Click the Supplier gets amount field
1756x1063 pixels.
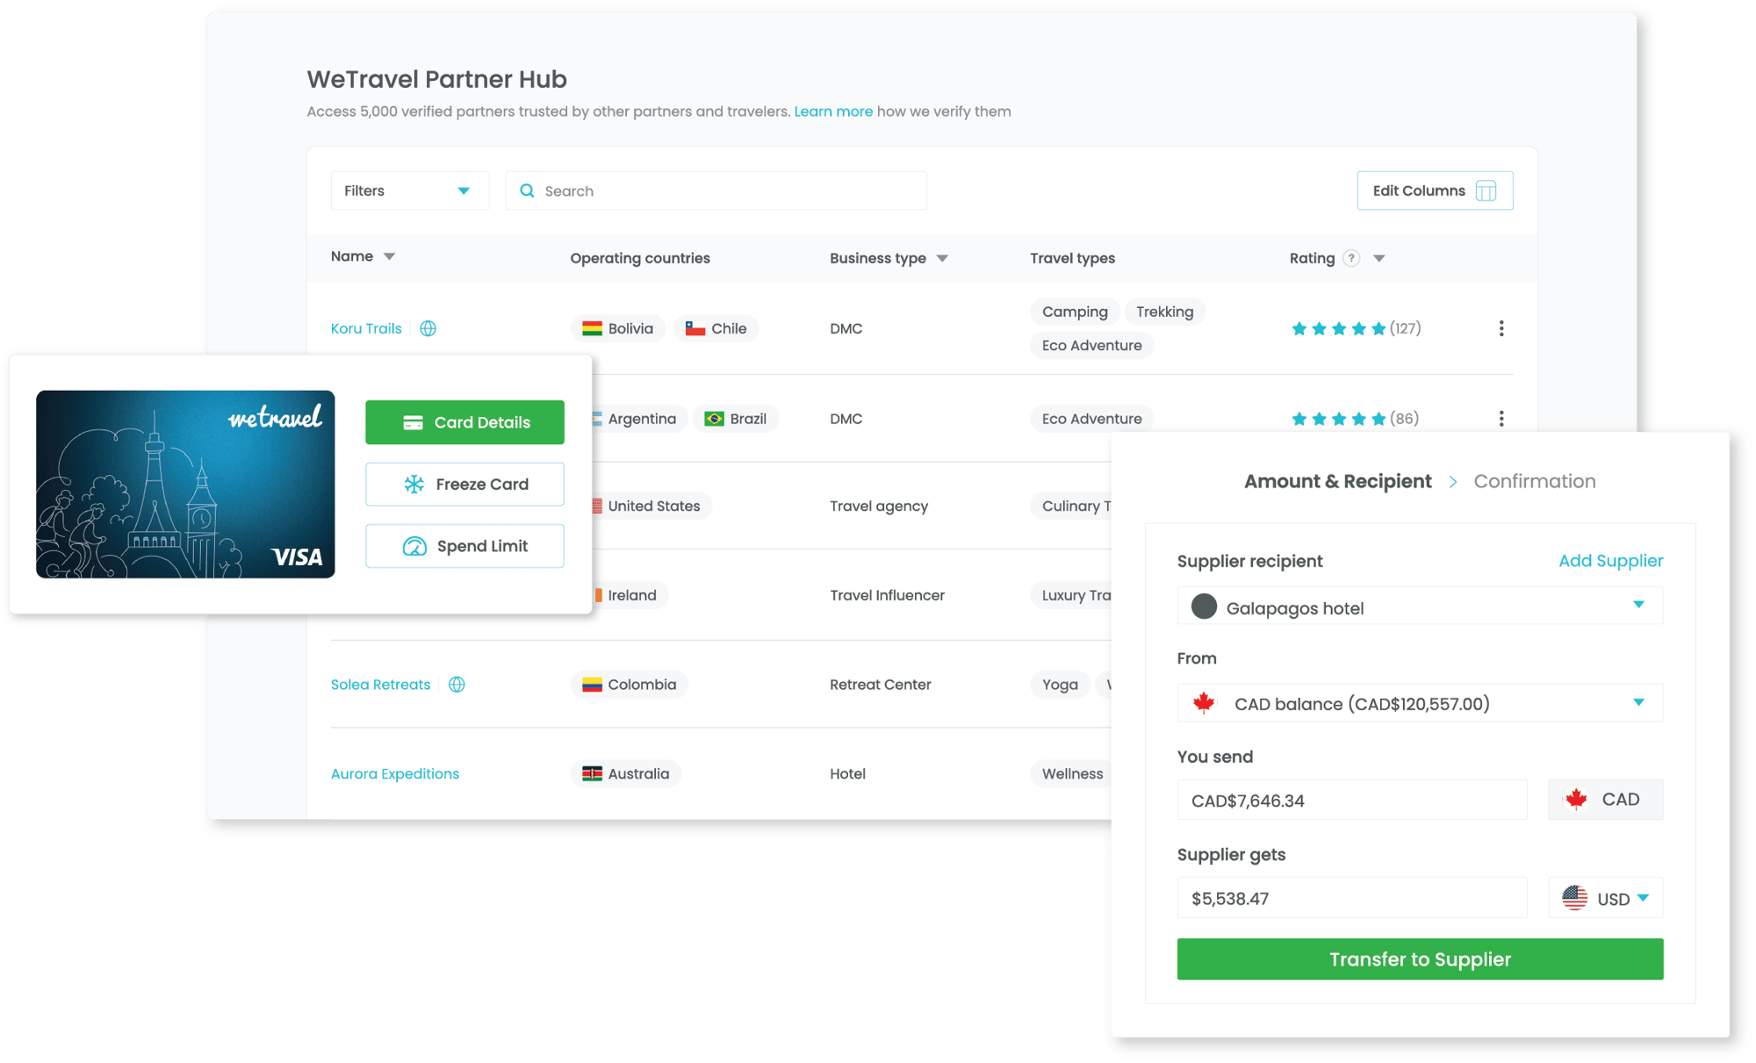pos(1352,898)
